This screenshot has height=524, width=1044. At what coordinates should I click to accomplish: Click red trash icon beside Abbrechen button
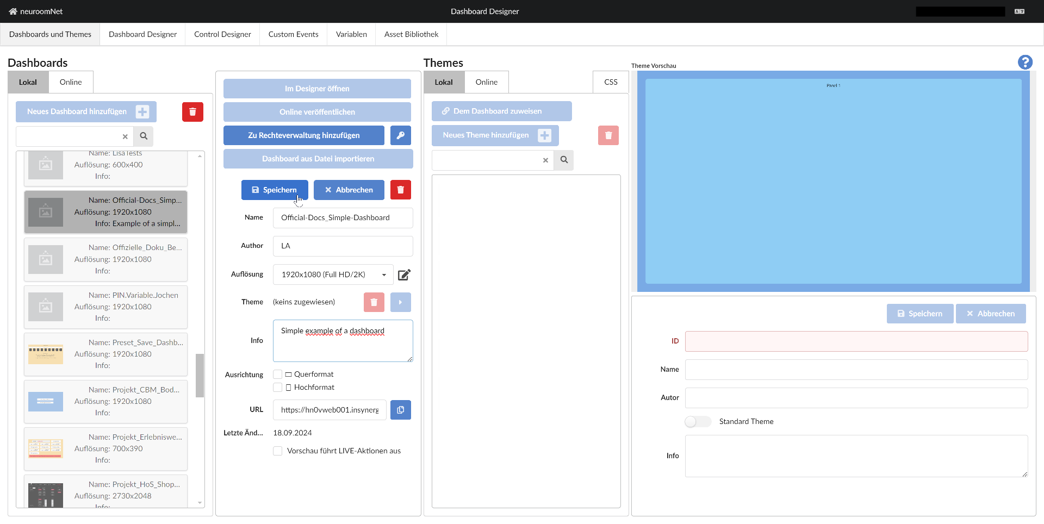[400, 190]
